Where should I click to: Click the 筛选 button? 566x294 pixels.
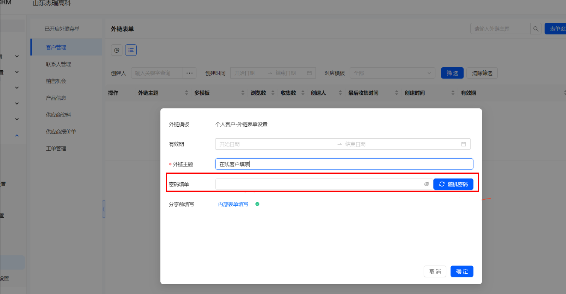pyautogui.click(x=452, y=73)
